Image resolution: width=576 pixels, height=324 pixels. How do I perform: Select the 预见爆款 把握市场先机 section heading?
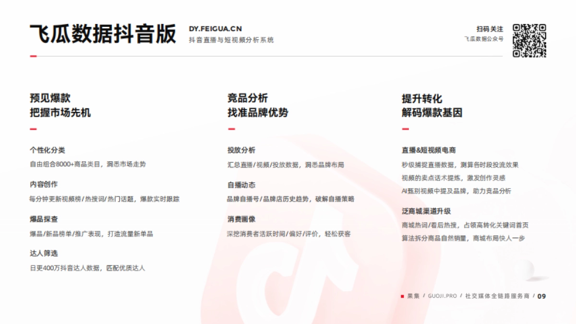point(60,106)
